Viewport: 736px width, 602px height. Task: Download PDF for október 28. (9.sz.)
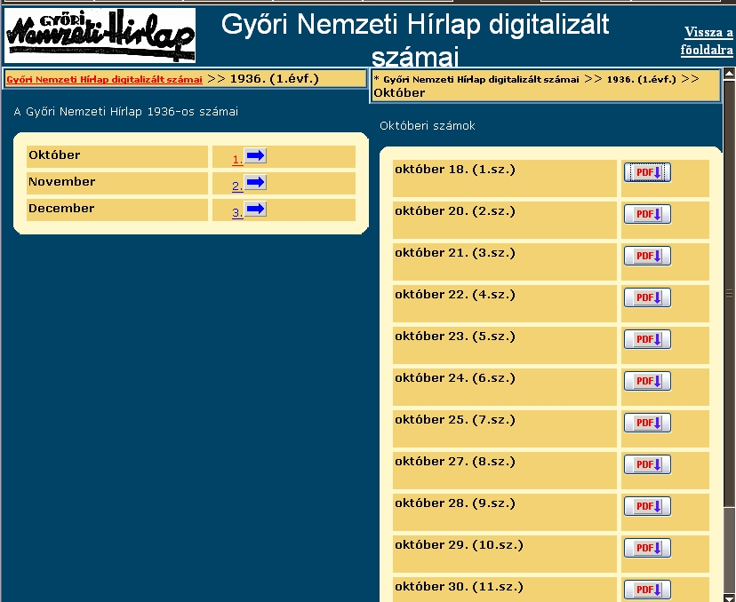[x=647, y=506]
